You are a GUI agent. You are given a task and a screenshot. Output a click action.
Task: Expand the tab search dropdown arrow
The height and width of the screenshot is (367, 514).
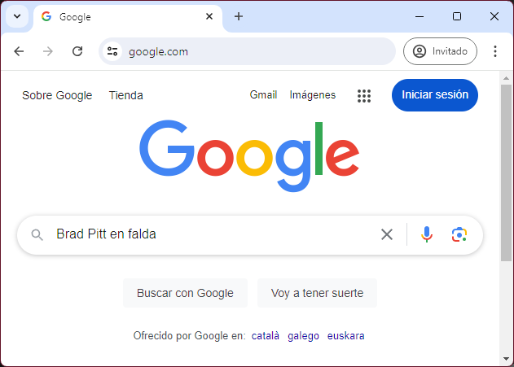click(x=16, y=16)
